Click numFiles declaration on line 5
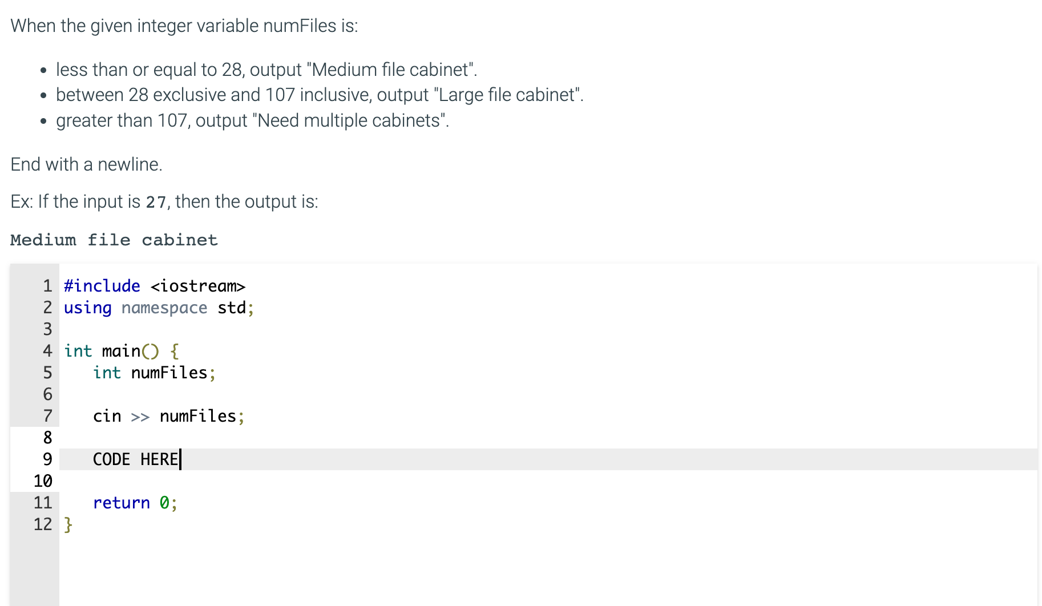Screen dimensions: 1042x606 pos(155,373)
